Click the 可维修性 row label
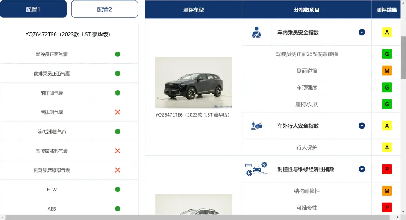 pyautogui.click(x=307, y=208)
